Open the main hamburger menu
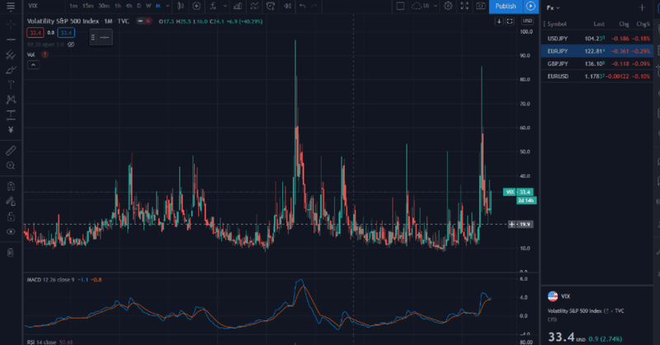 tap(11, 7)
